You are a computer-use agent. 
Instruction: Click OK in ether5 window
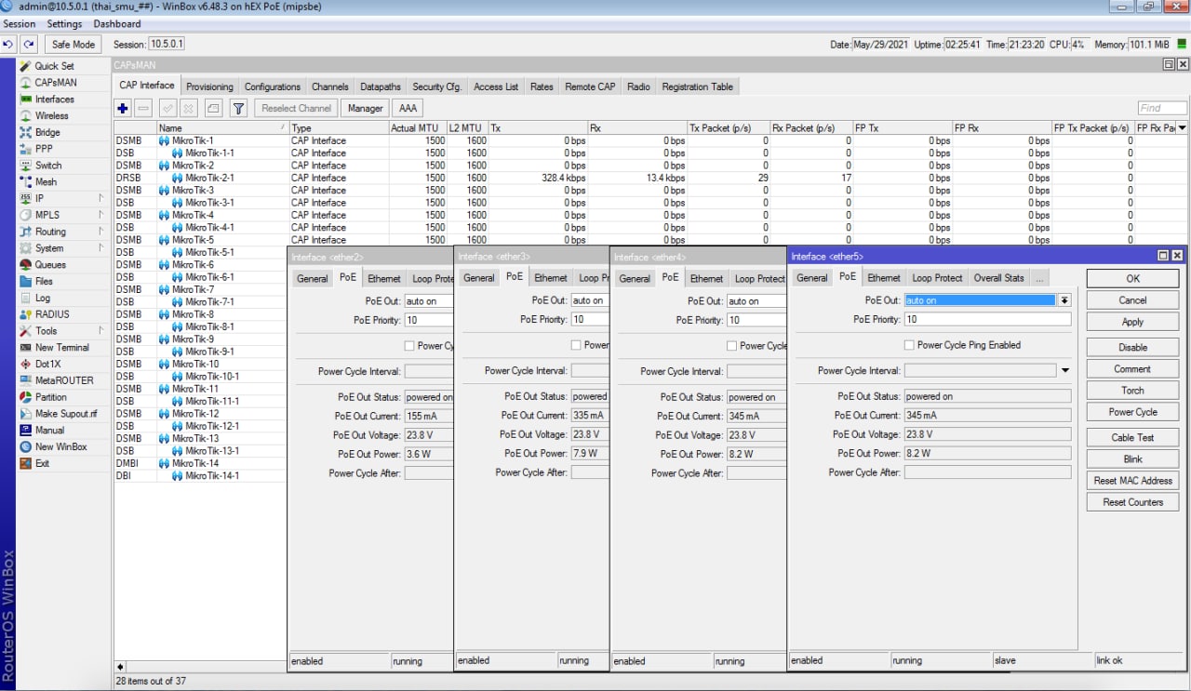pyautogui.click(x=1132, y=279)
